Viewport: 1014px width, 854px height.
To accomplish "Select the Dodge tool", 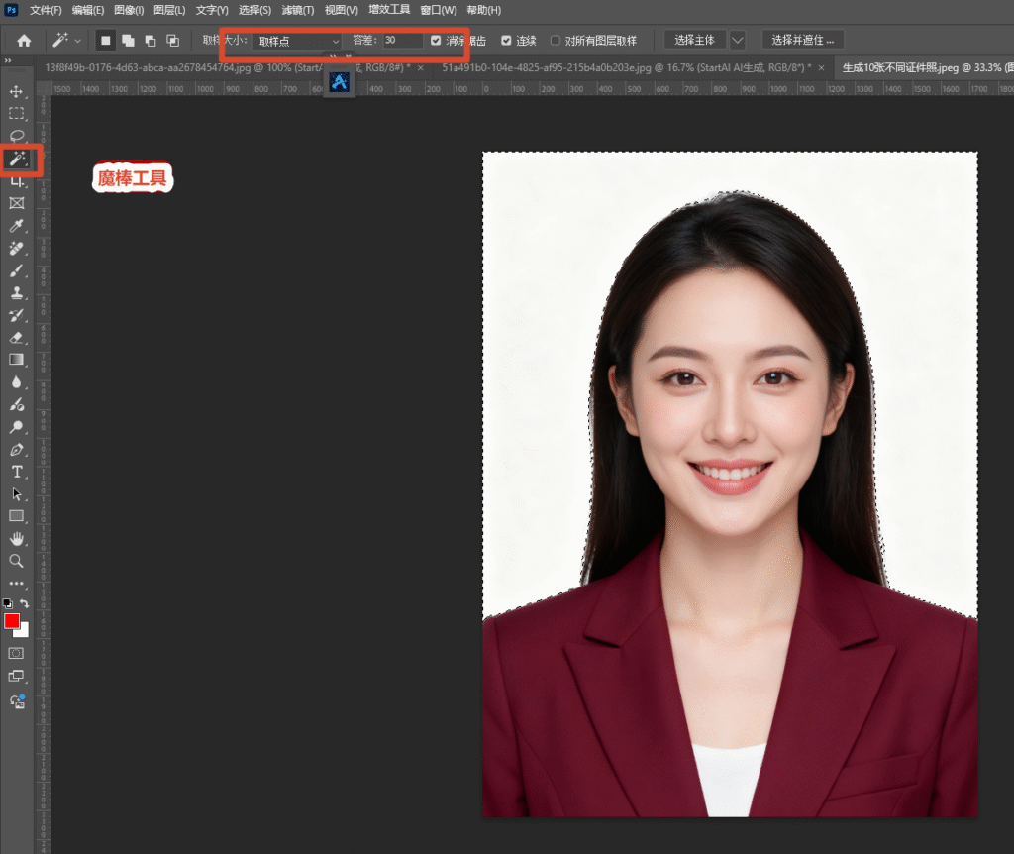I will pyautogui.click(x=16, y=427).
